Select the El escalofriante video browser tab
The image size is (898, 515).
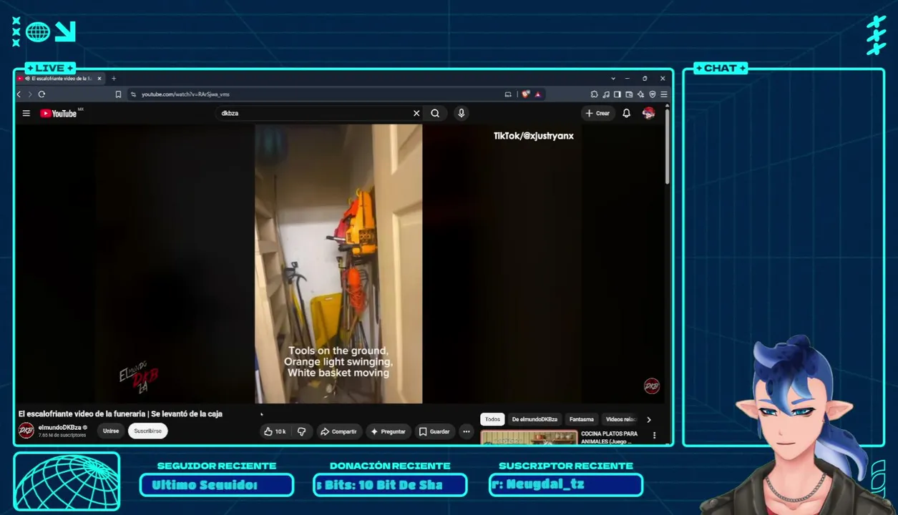point(60,79)
